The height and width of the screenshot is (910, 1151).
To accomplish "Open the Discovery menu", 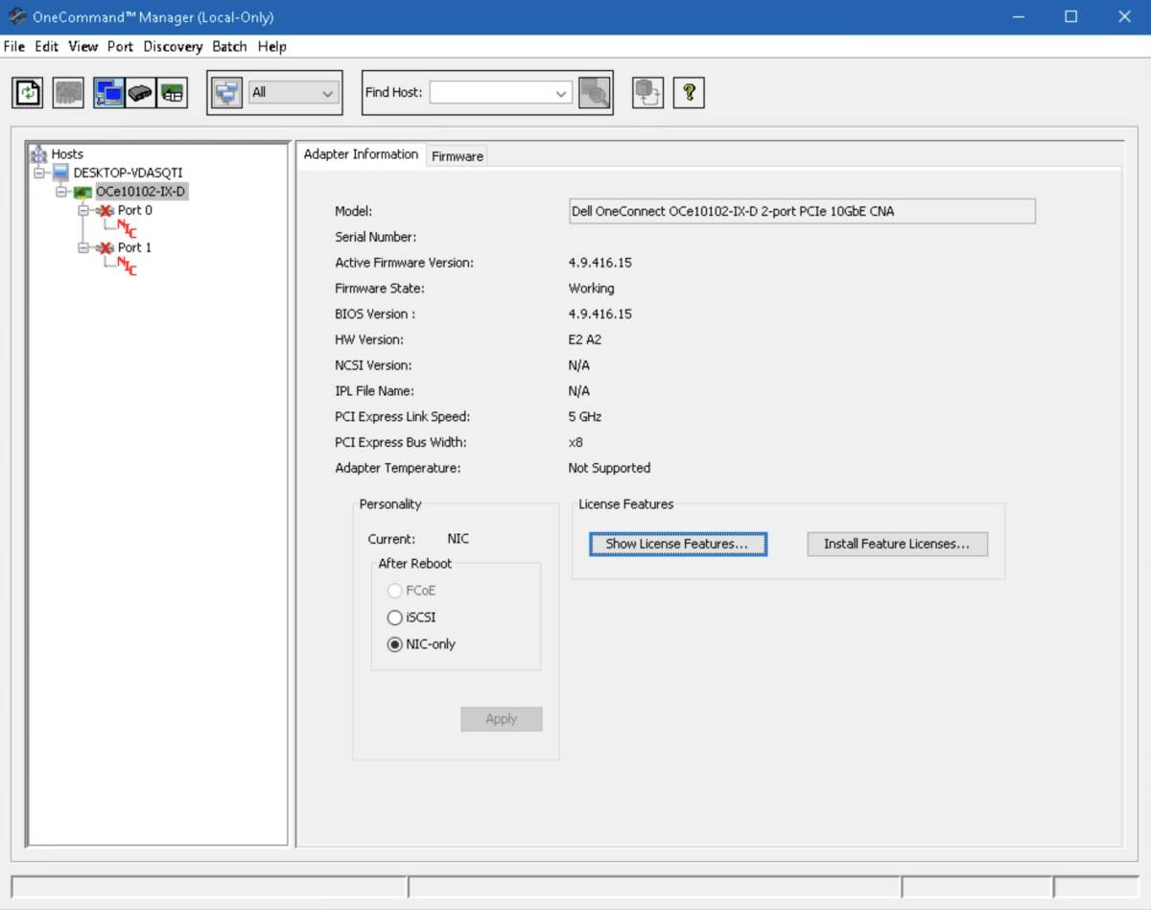I will pyautogui.click(x=173, y=46).
